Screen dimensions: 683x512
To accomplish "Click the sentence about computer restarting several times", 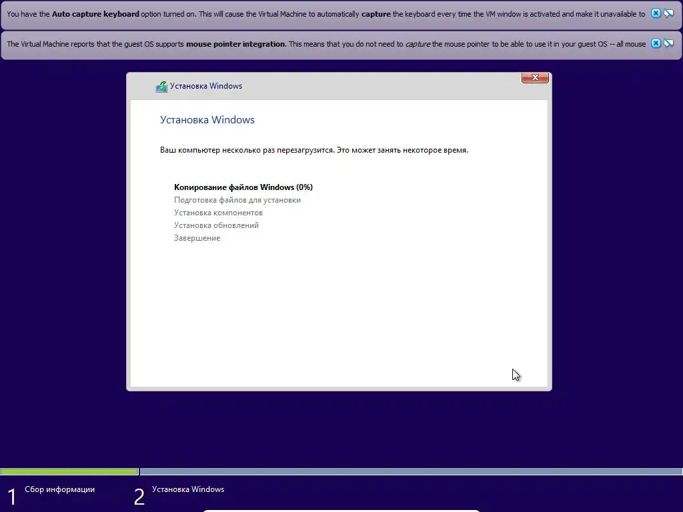I will pos(314,150).
